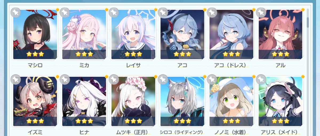Click pin icon on アコ（ドレス） card
320x136 pixels.
click(212, 13)
